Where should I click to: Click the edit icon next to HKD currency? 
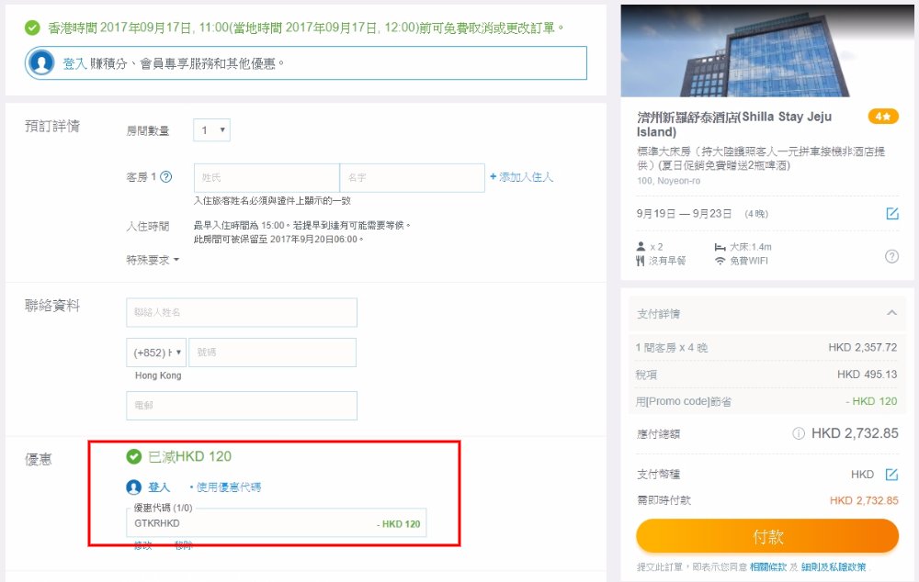coord(891,475)
